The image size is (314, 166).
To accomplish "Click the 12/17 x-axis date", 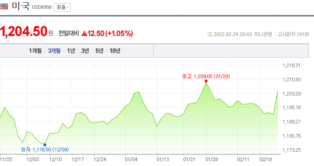I will pos(77,159).
